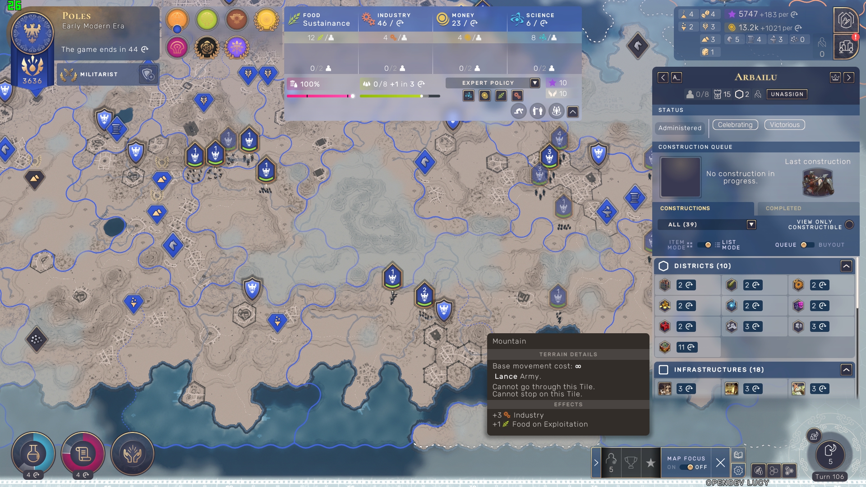Toggle View Only Constructible switch
This screenshot has width=866, height=487.
coord(849,225)
